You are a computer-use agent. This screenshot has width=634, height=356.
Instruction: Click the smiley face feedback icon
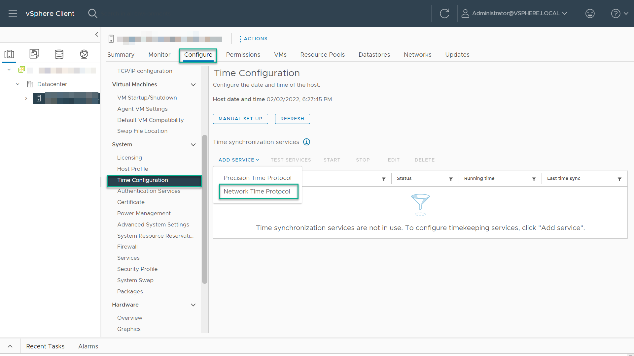click(x=590, y=13)
